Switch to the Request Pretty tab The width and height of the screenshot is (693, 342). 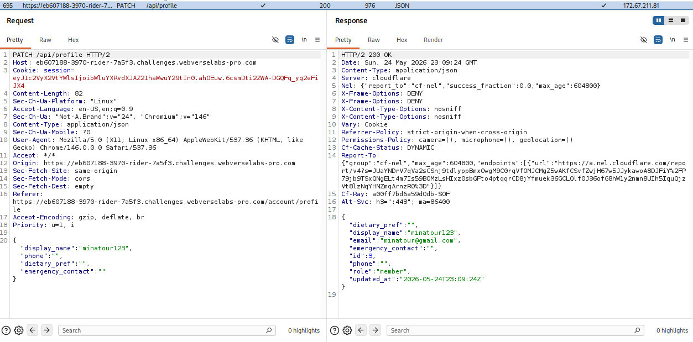15,40
